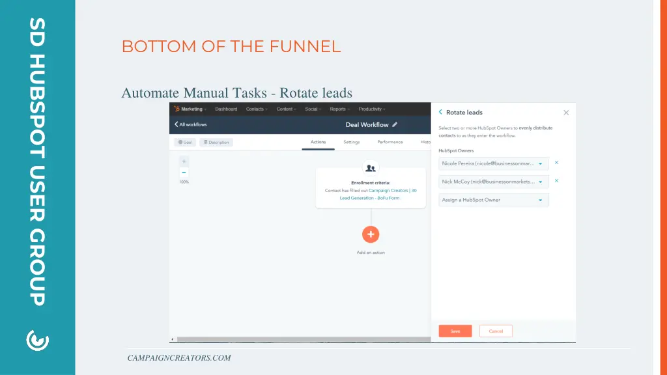Click the Campaign Creators logo icon in sidebar
Image resolution: width=667 pixels, height=375 pixels.
pyautogui.click(x=37, y=340)
